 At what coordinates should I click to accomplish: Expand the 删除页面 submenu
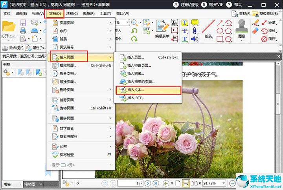[x=81, y=90]
